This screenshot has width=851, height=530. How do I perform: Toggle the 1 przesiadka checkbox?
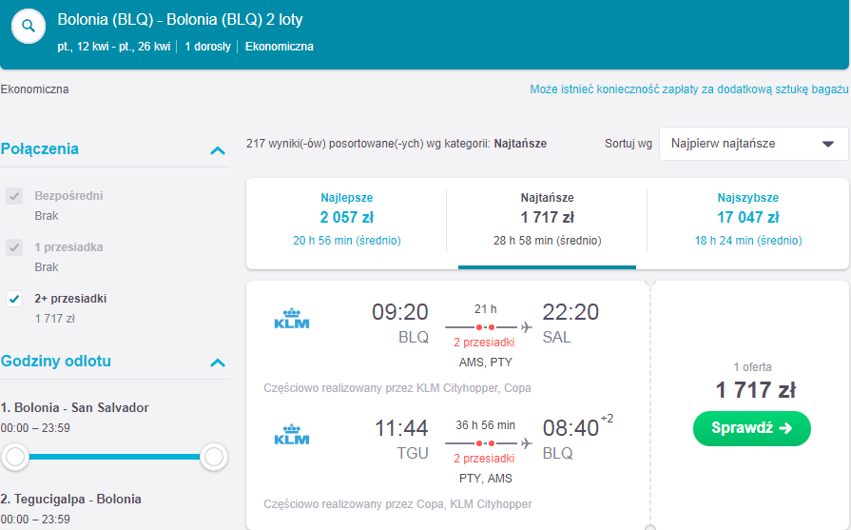(x=14, y=247)
